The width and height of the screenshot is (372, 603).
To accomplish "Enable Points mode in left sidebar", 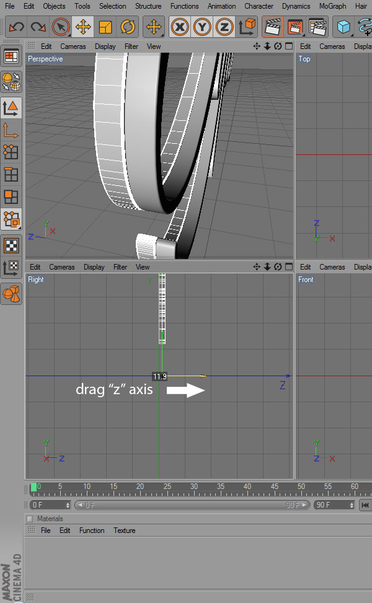I will 11,152.
